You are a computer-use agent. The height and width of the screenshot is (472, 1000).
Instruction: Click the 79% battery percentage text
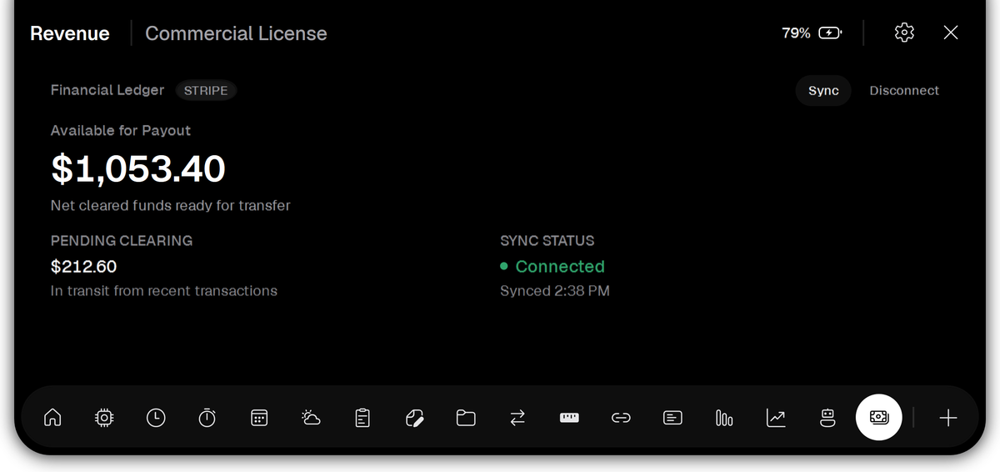[x=796, y=33]
